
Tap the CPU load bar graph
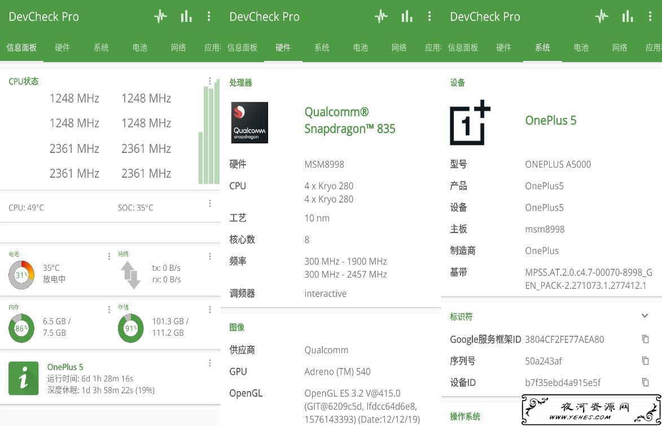pos(209,131)
